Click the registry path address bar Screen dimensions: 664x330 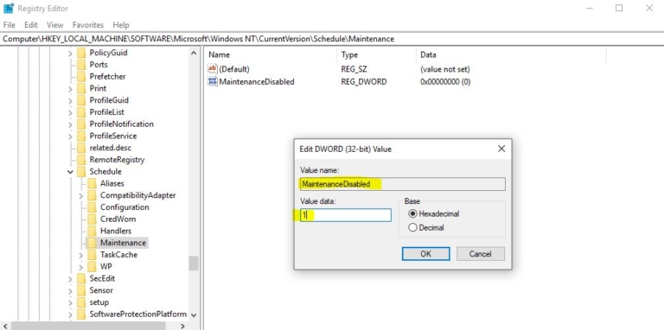coord(332,39)
